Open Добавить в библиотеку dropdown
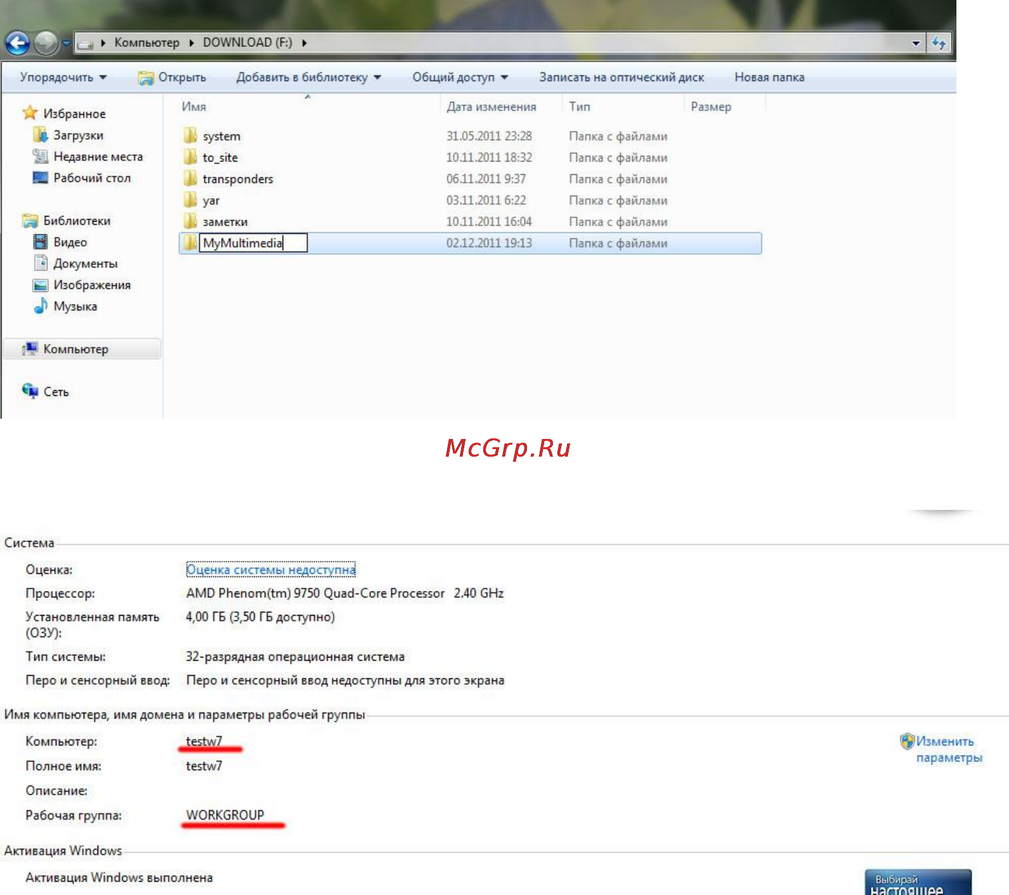 tap(308, 77)
